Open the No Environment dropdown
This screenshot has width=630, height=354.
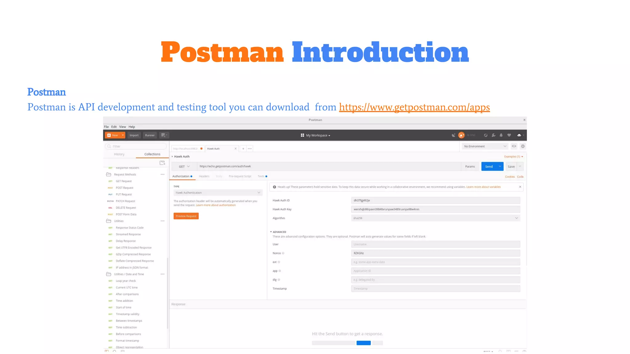[x=484, y=146]
